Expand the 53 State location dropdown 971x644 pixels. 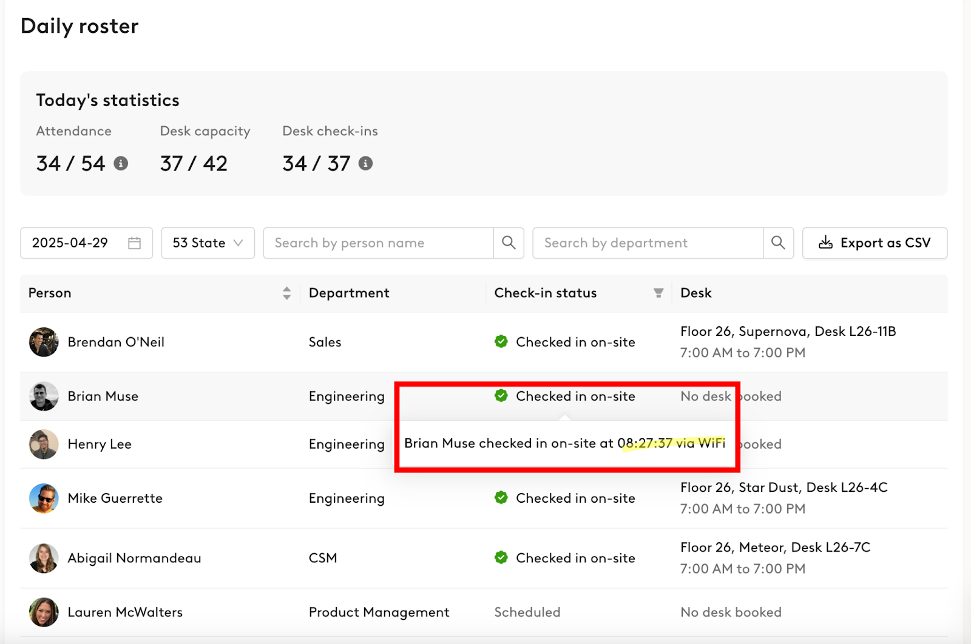[208, 243]
